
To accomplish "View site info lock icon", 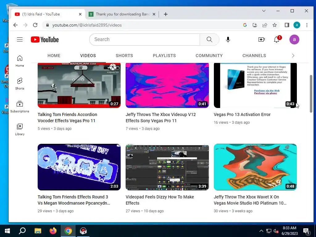I will [x=47, y=25].
